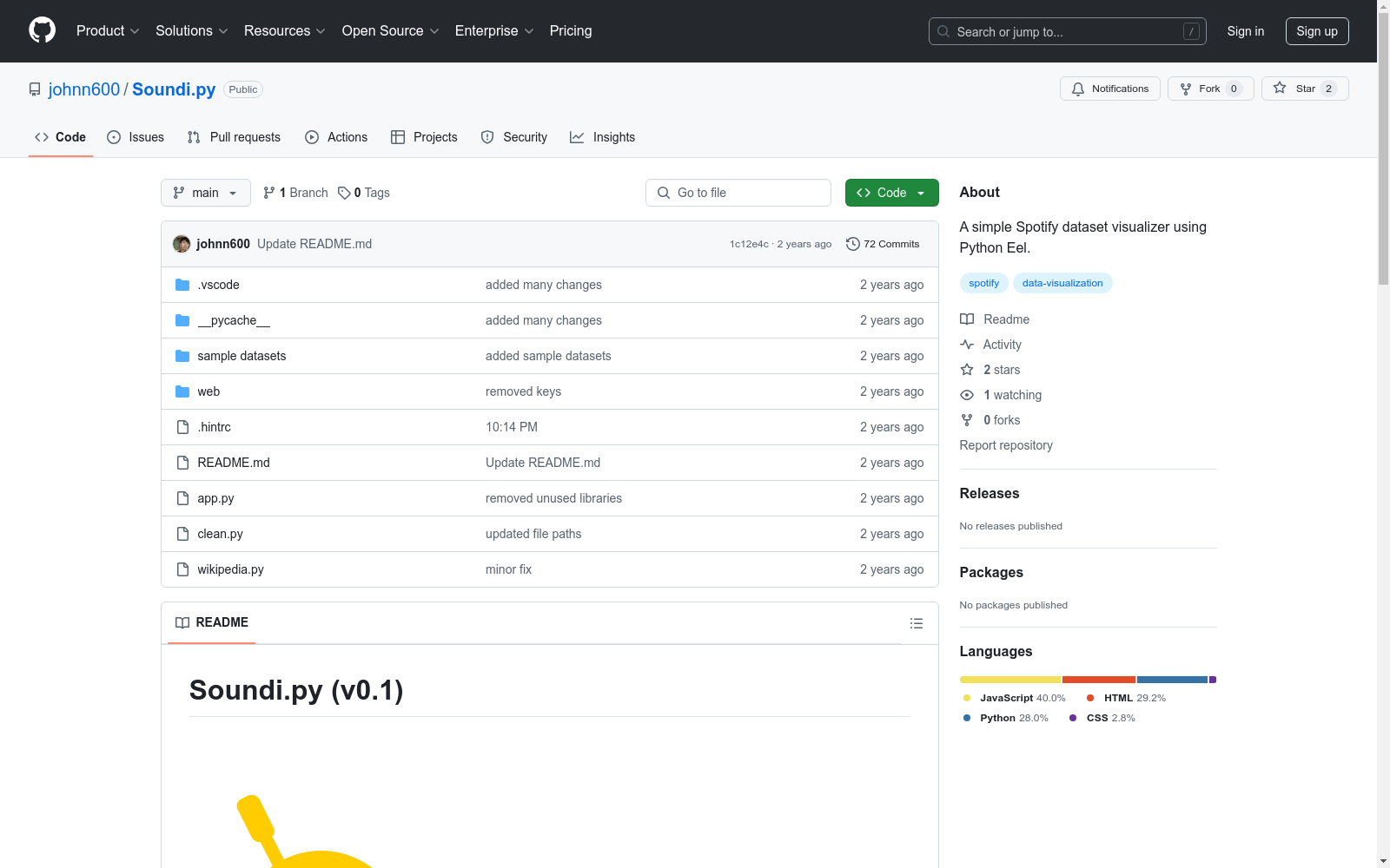Open the Releases heading link
The height and width of the screenshot is (868, 1390).
(x=990, y=493)
